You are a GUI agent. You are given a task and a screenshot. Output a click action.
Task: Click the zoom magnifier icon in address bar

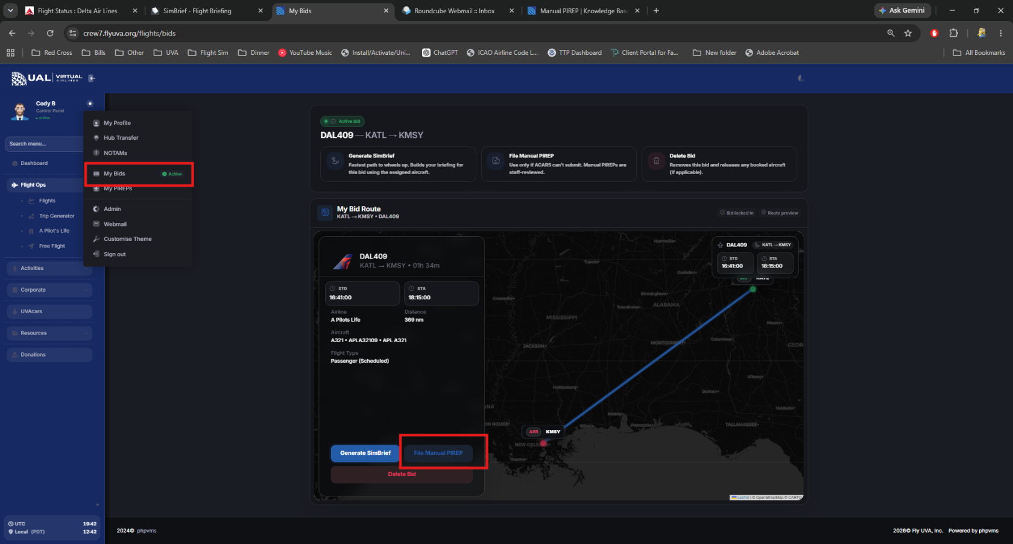pyautogui.click(x=891, y=33)
